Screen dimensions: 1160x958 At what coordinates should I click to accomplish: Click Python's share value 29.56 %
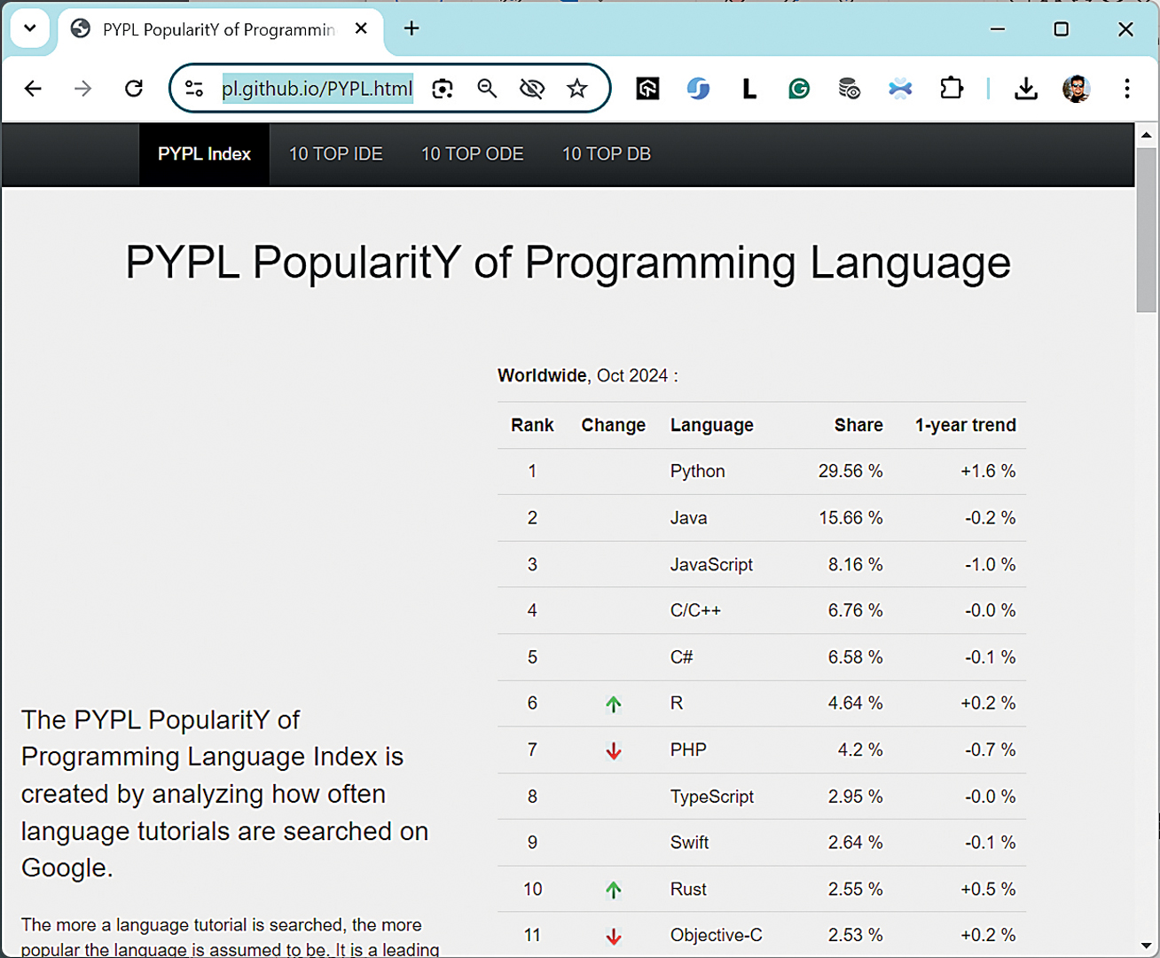pyautogui.click(x=850, y=471)
